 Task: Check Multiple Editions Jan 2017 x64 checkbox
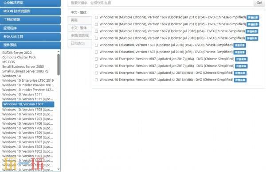[x=96, y=17]
